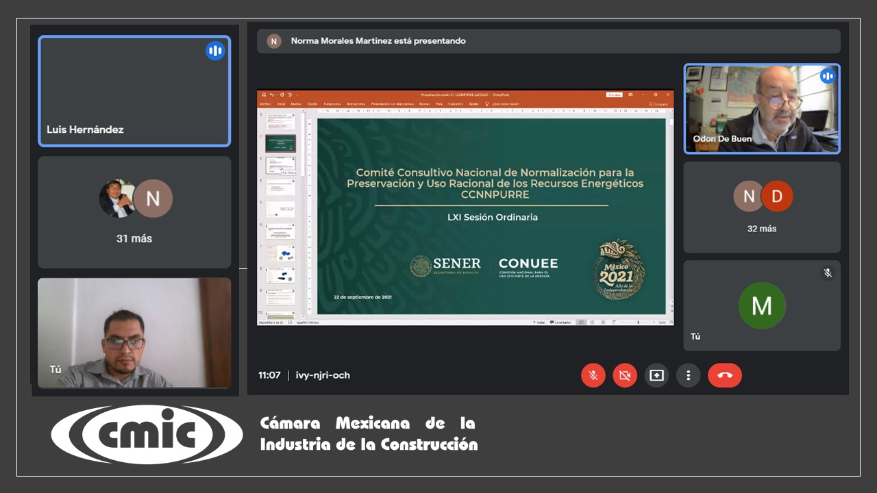Open the Insertar ribbon tab
Image resolution: width=877 pixels, height=493 pixels.
pos(296,104)
